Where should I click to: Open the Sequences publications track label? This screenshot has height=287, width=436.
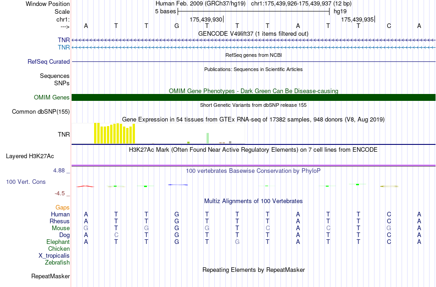pos(55,76)
